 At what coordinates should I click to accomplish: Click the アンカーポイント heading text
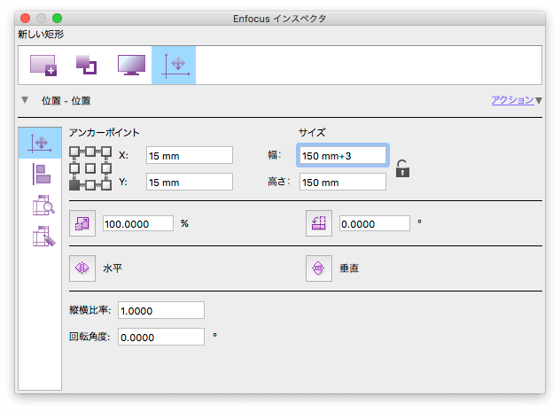[x=104, y=132]
